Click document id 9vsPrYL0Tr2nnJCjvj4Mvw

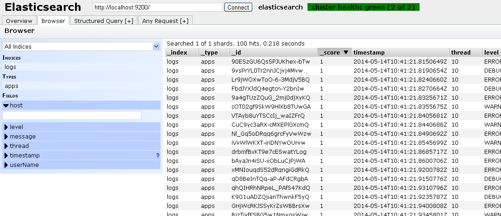267,70
